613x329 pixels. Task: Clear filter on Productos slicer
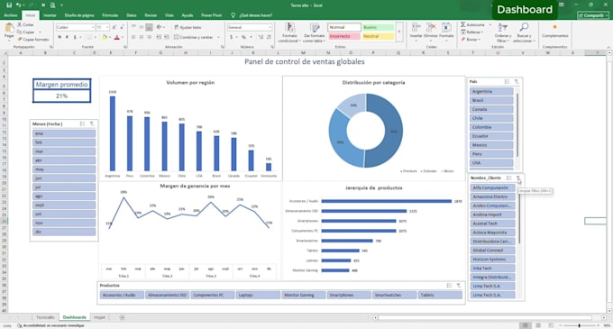coord(459,286)
